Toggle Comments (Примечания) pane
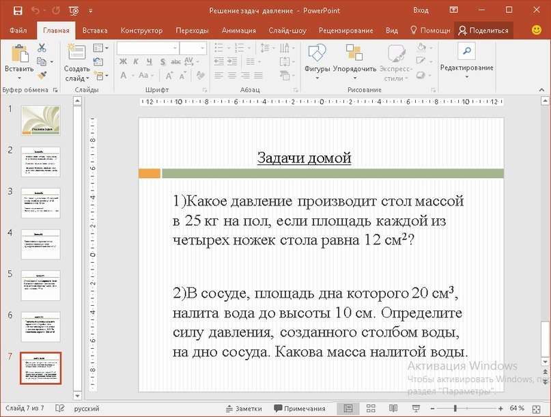This screenshot has width=551, height=417. coord(299,408)
